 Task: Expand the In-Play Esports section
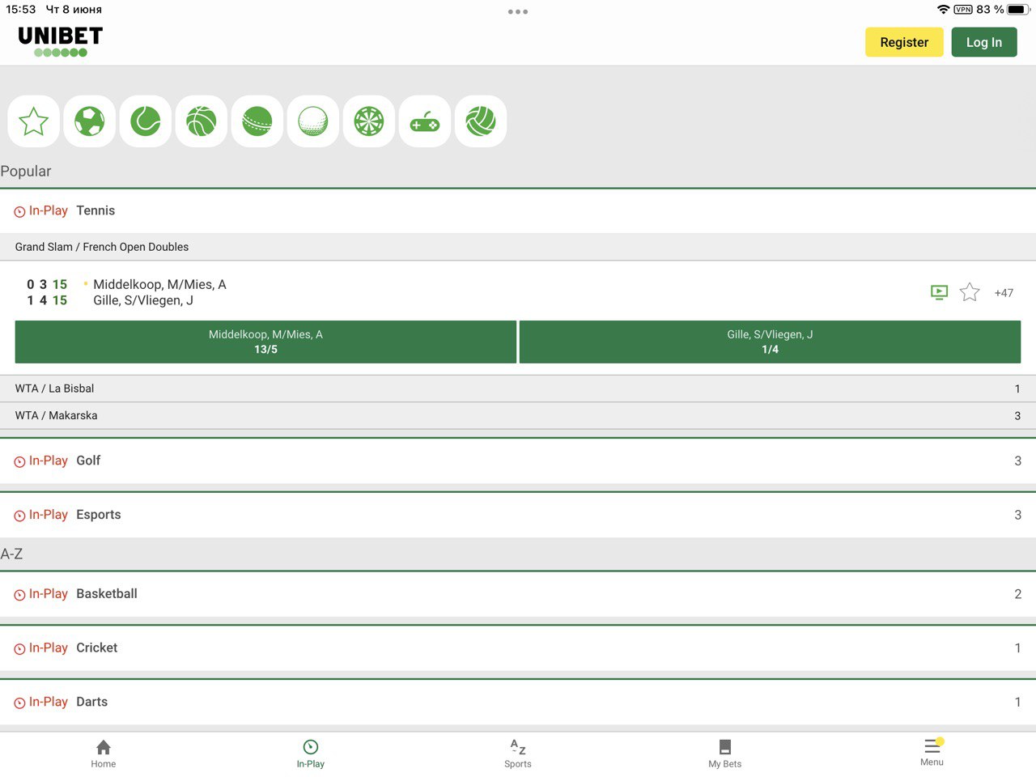tap(518, 515)
